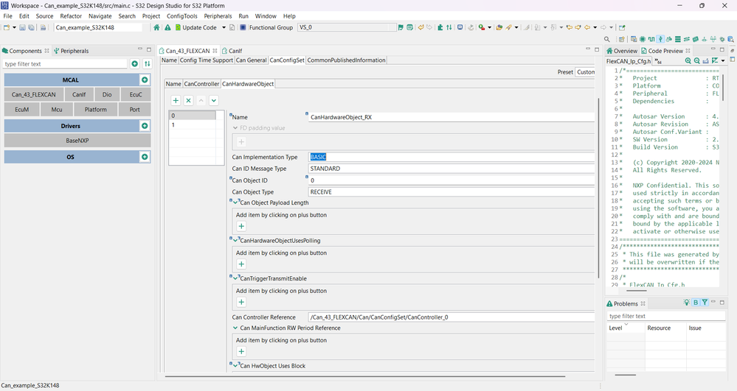Open the Functional Group VS_0 combo box

coord(347,27)
